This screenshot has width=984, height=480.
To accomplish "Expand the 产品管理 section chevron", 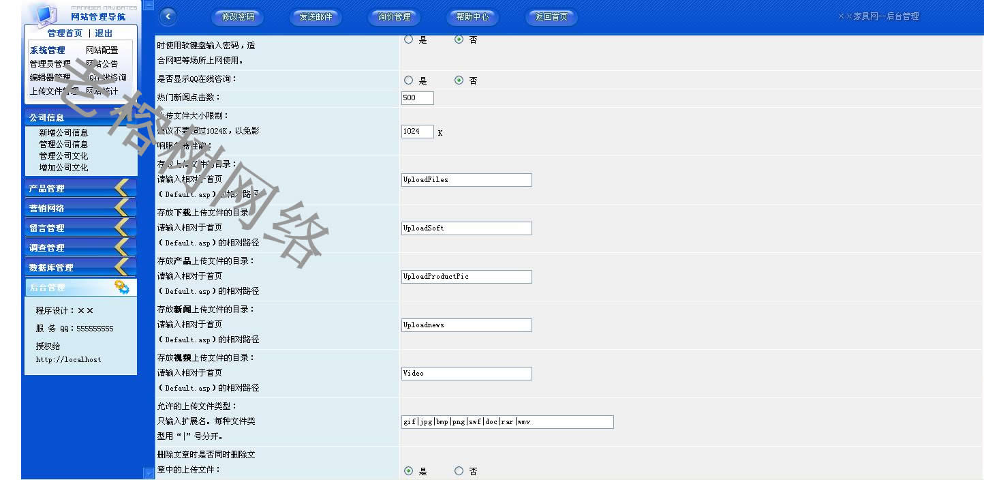I will click(121, 188).
